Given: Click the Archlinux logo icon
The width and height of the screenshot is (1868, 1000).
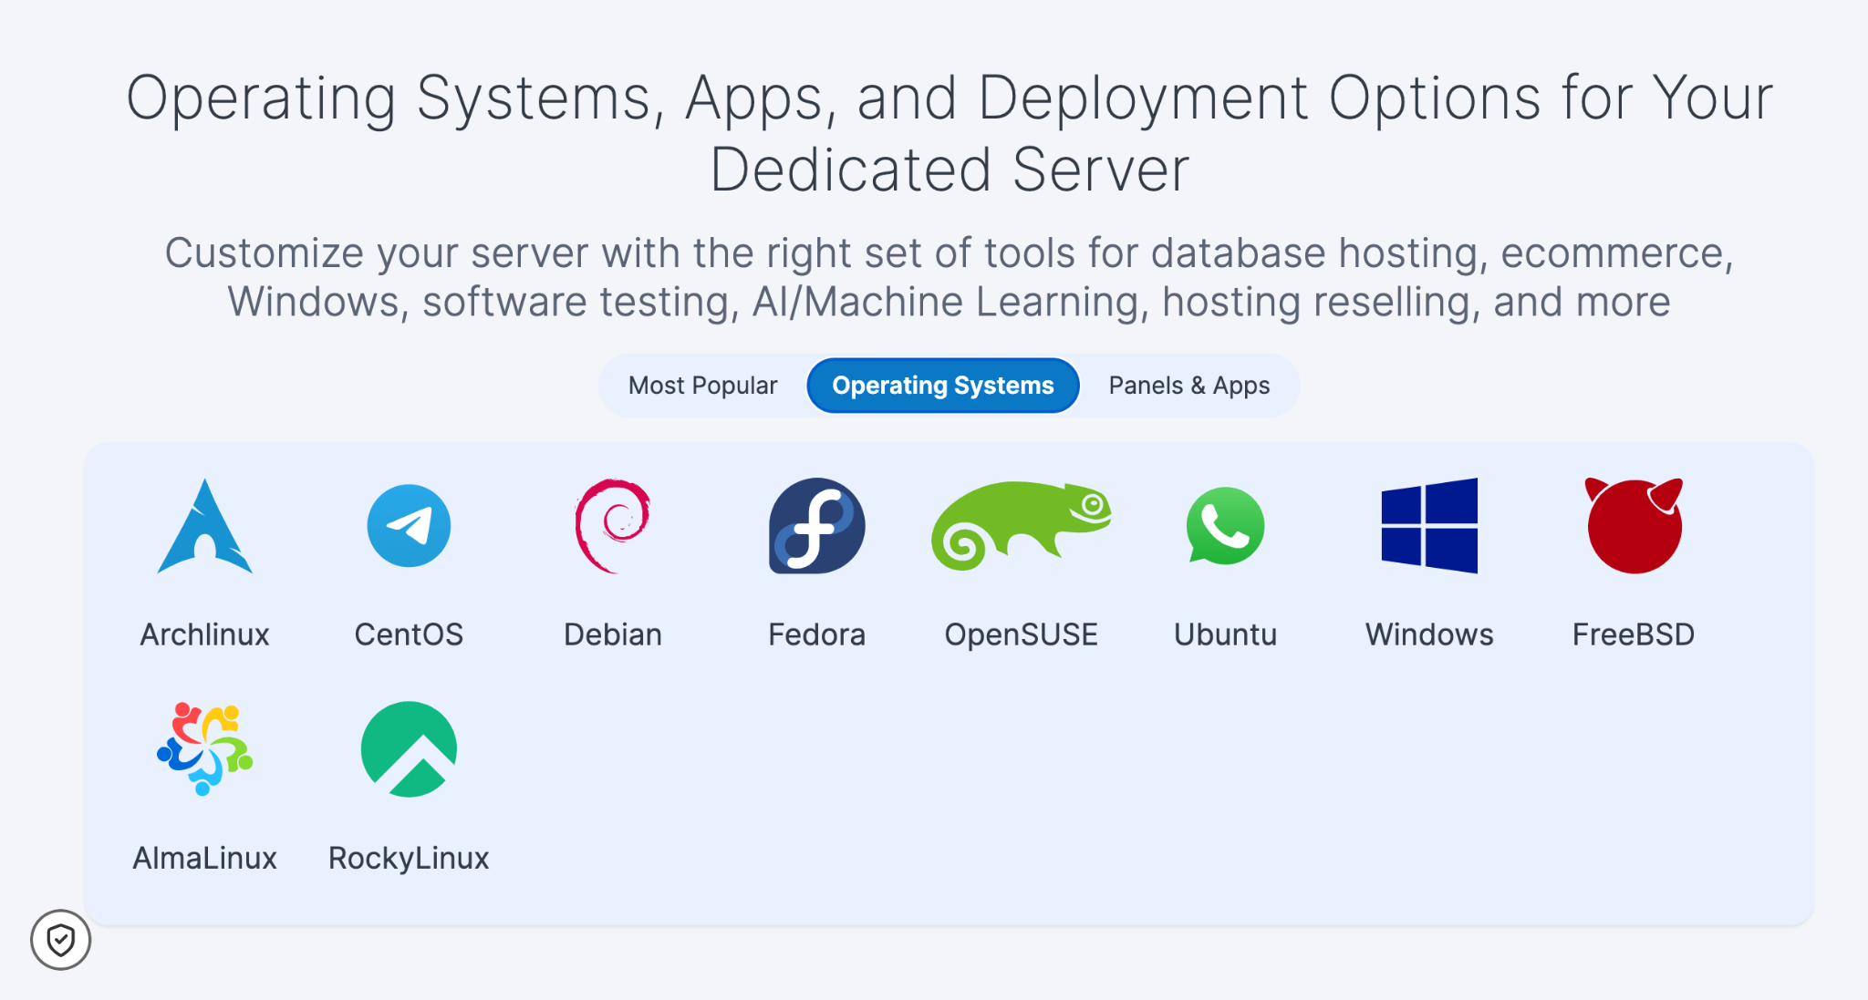Looking at the screenshot, I should point(204,526).
